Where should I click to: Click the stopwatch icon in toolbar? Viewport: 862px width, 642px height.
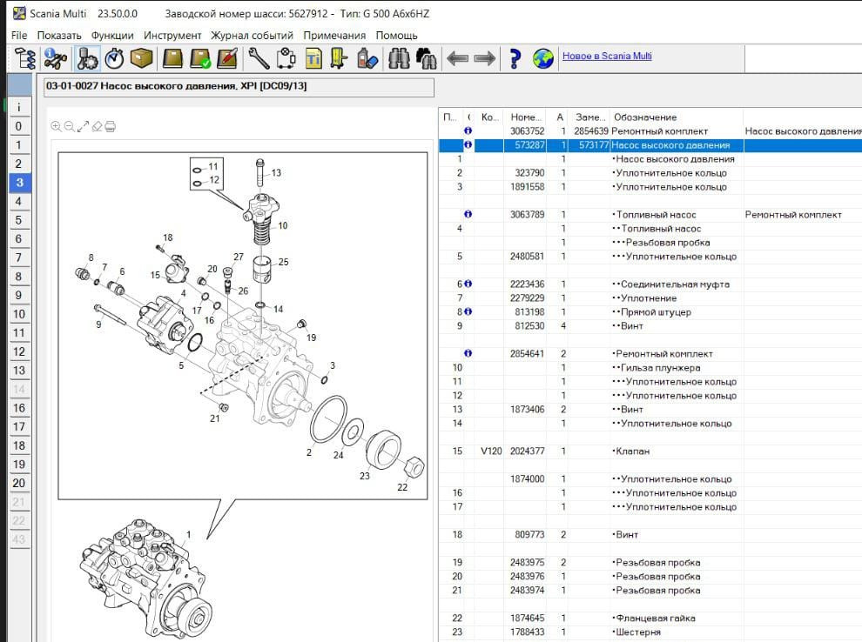tap(114, 58)
